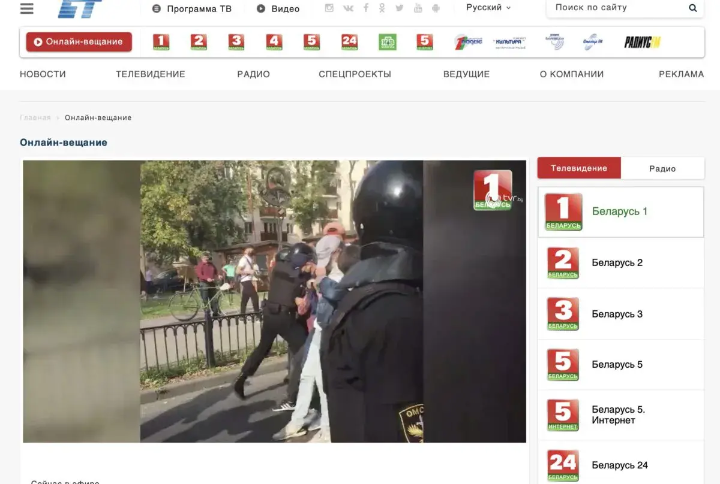Open the Twitter social page

coord(400,8)
